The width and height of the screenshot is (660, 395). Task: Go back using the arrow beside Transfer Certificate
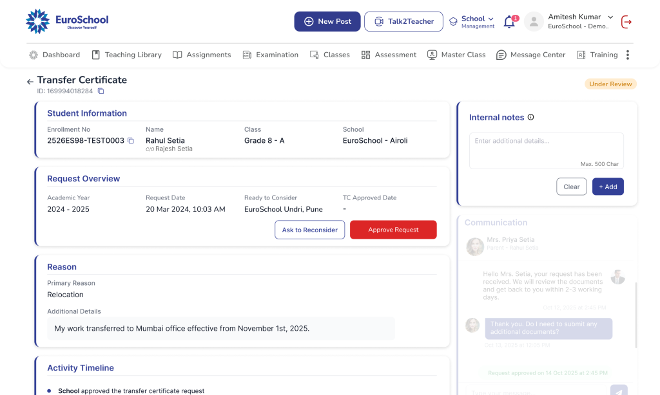[x=30, y=82]
